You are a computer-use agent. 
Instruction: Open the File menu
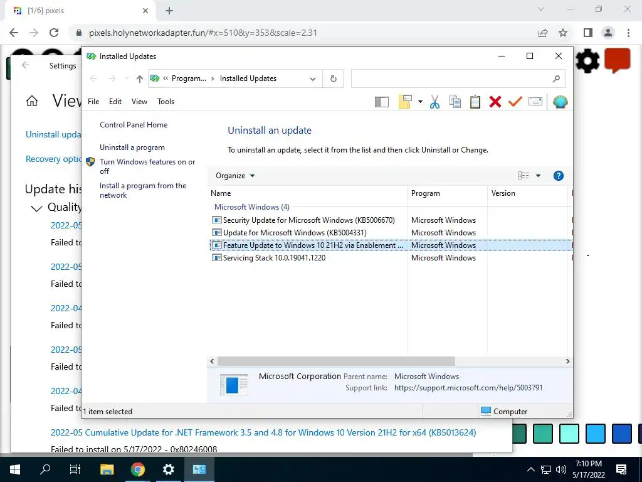[x=93, y=101]
